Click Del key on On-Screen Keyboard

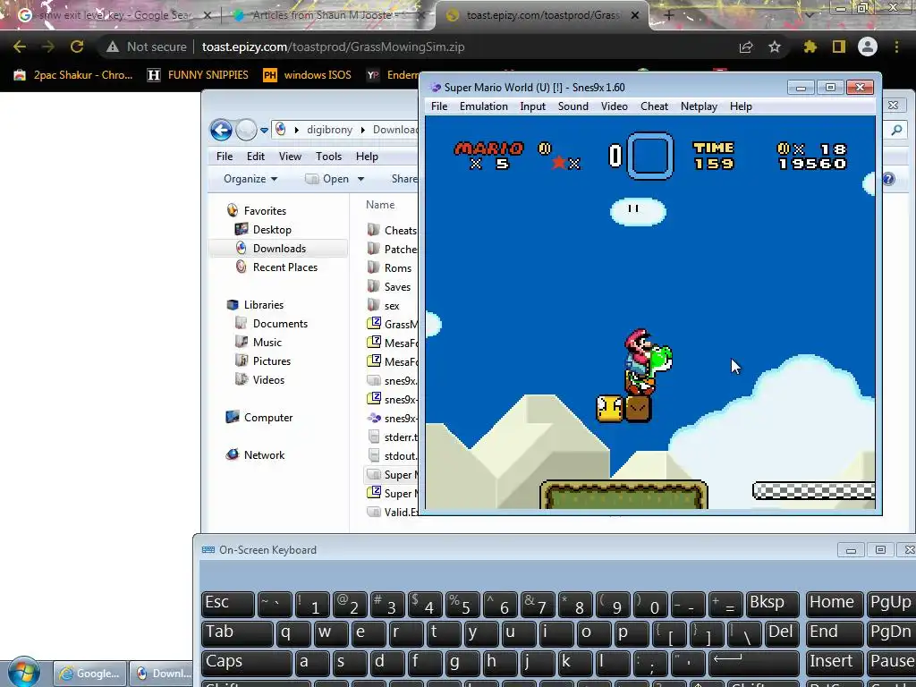[x=782, y=633]
